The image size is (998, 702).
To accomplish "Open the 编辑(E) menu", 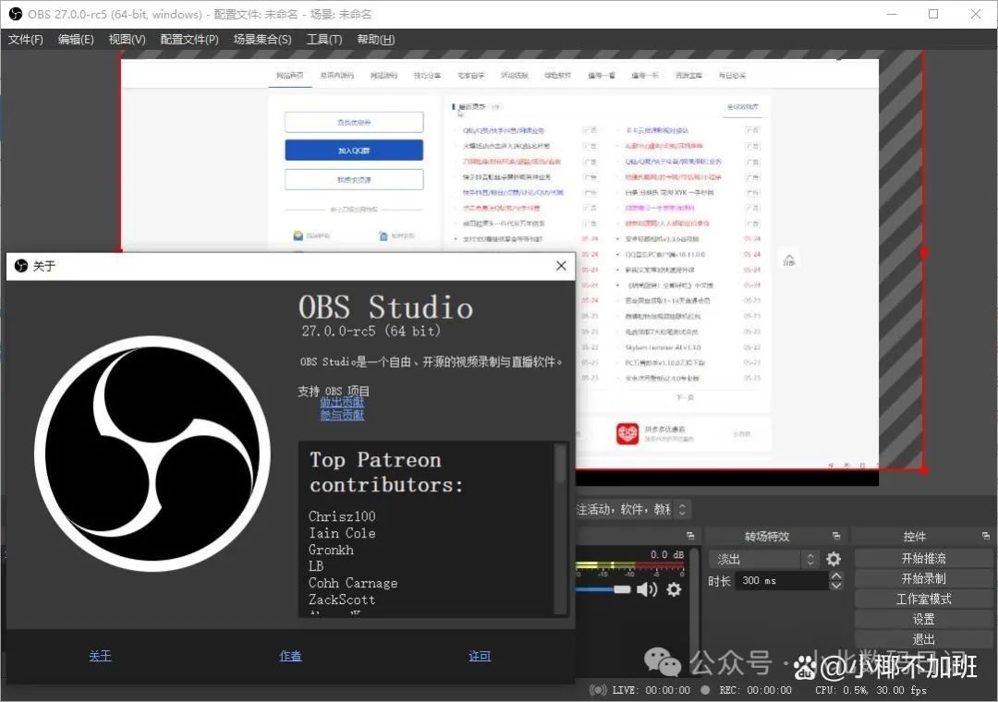I will pos(76,40).
